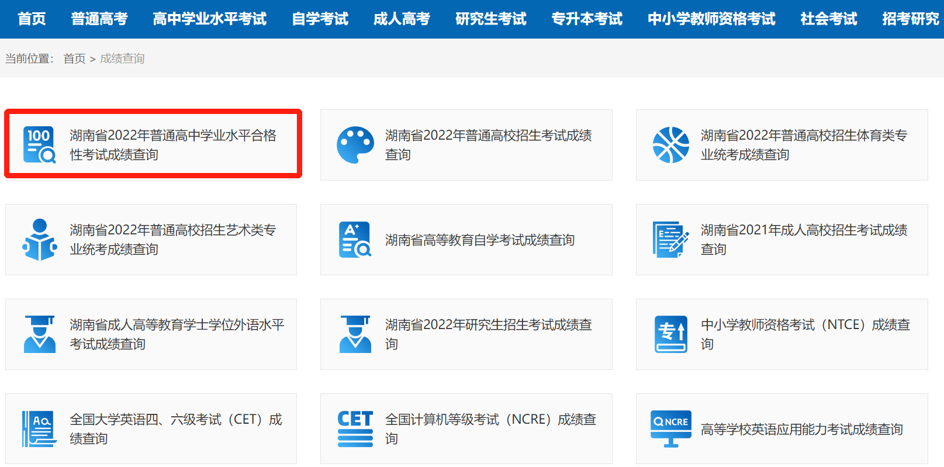Click the NCRE monitor icon

(x=670, y=428)
